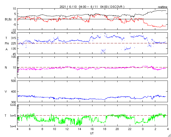Click the '-5' tick on Bt,Bz panel
Image resolution: width=171 pixels, height=137 pixels.
click(15, 25)
